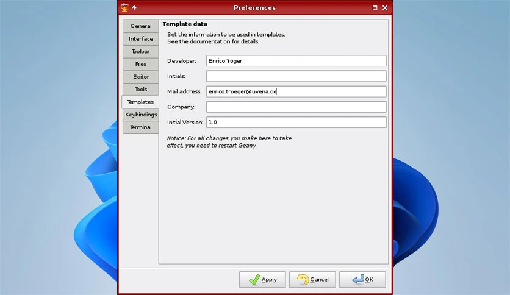Viewport: 510px width, 295px height.
Task: Focus the Mail address input field
Action: 296,91
